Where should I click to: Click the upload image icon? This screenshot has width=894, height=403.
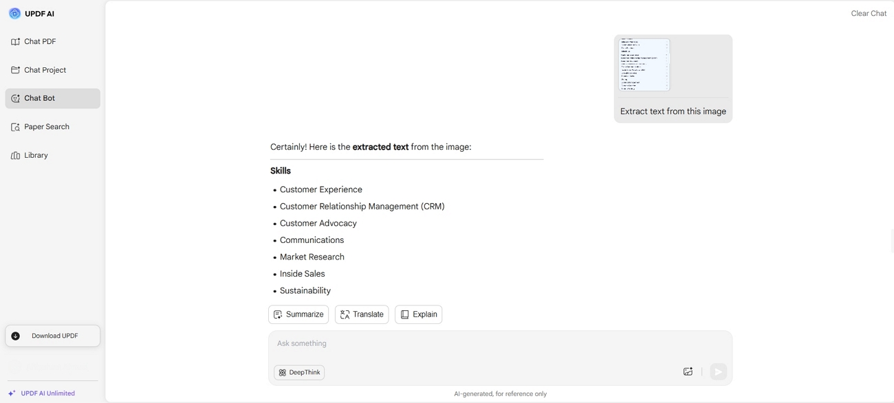coord(688,371)
